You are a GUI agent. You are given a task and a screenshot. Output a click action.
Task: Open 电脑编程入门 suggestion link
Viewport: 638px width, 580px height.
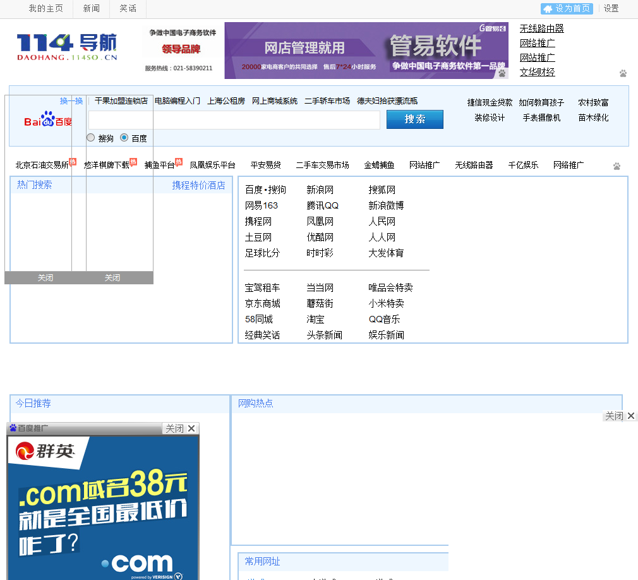pos(178,101)
